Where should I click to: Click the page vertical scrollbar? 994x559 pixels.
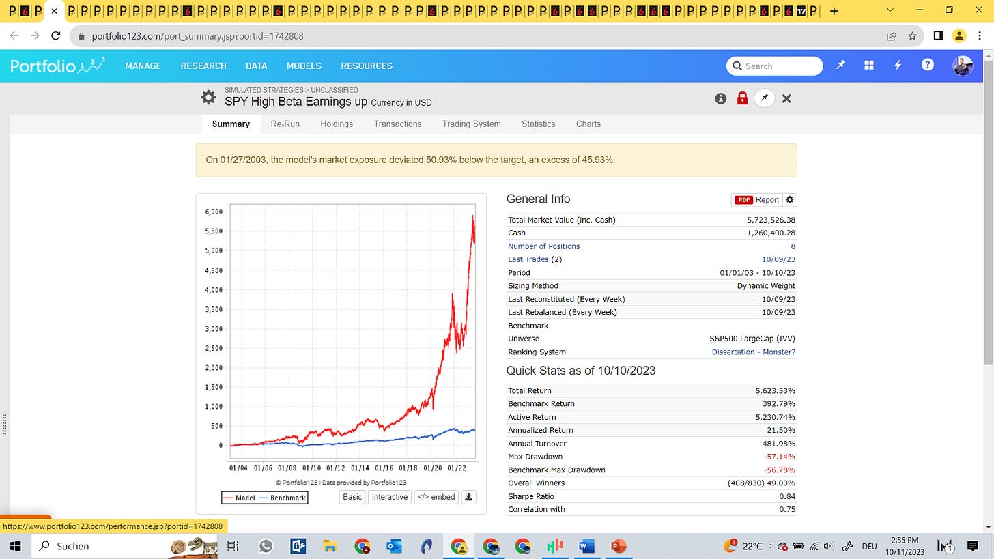tap(988, 212)
